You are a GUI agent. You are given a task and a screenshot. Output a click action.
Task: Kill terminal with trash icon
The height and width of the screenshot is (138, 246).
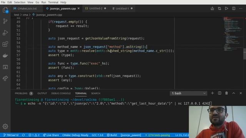pos(226,93)
